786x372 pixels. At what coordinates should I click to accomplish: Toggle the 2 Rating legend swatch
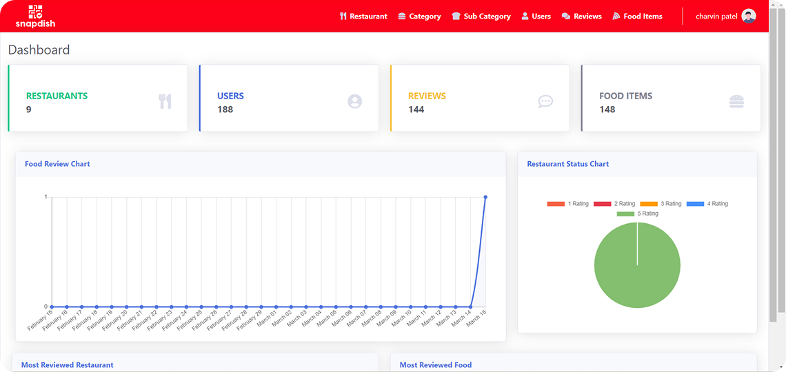point(602,204)
